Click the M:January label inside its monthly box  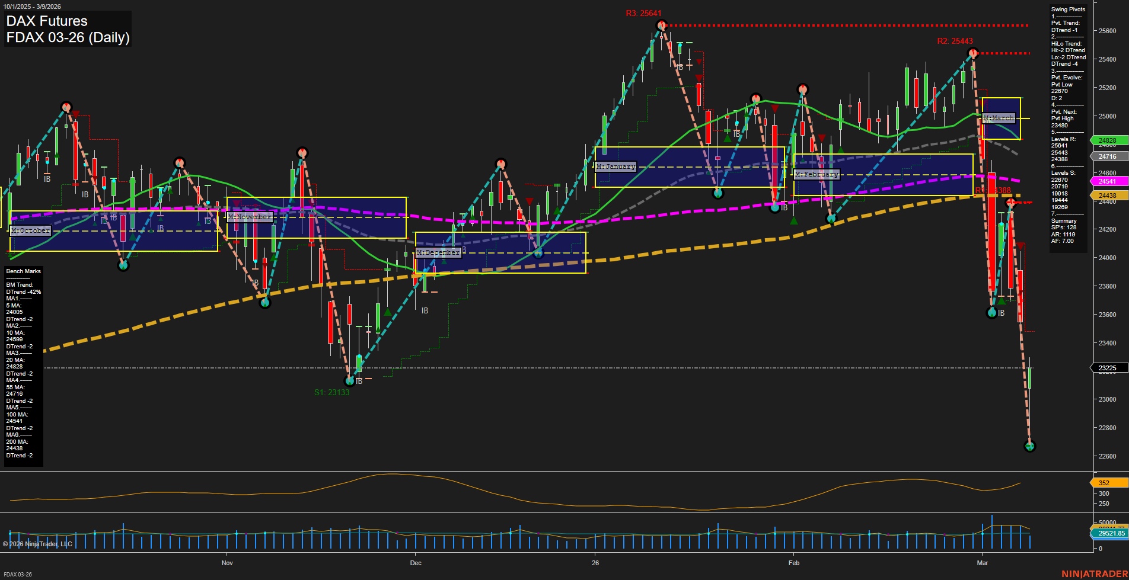coord(615,166)
